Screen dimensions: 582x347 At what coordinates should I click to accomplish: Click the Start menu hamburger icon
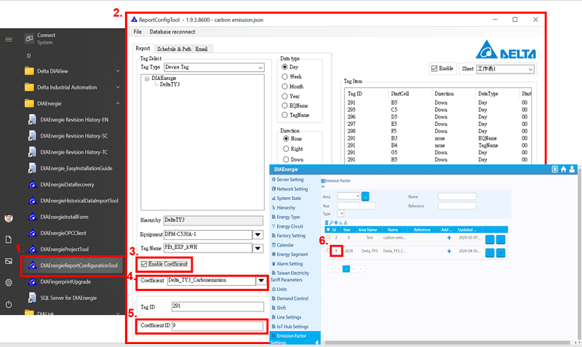(x=9, y=39)
